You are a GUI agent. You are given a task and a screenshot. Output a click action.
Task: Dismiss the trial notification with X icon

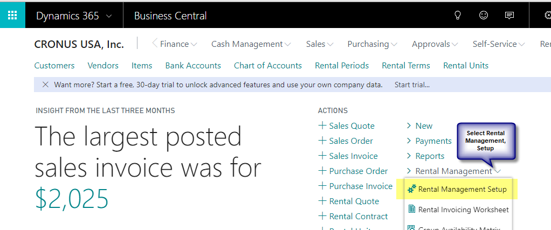pos(45,85)
